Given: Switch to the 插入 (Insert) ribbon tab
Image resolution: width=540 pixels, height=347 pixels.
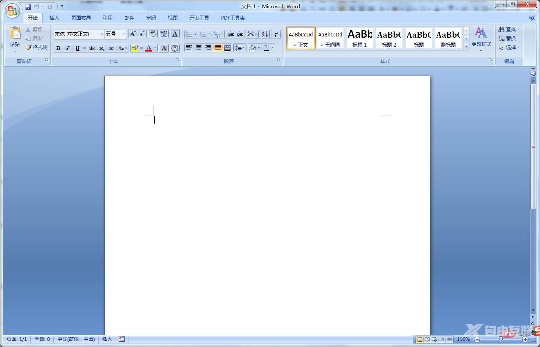Looking at the screenshot, I should pyautogui.click(x=54, y=18).
